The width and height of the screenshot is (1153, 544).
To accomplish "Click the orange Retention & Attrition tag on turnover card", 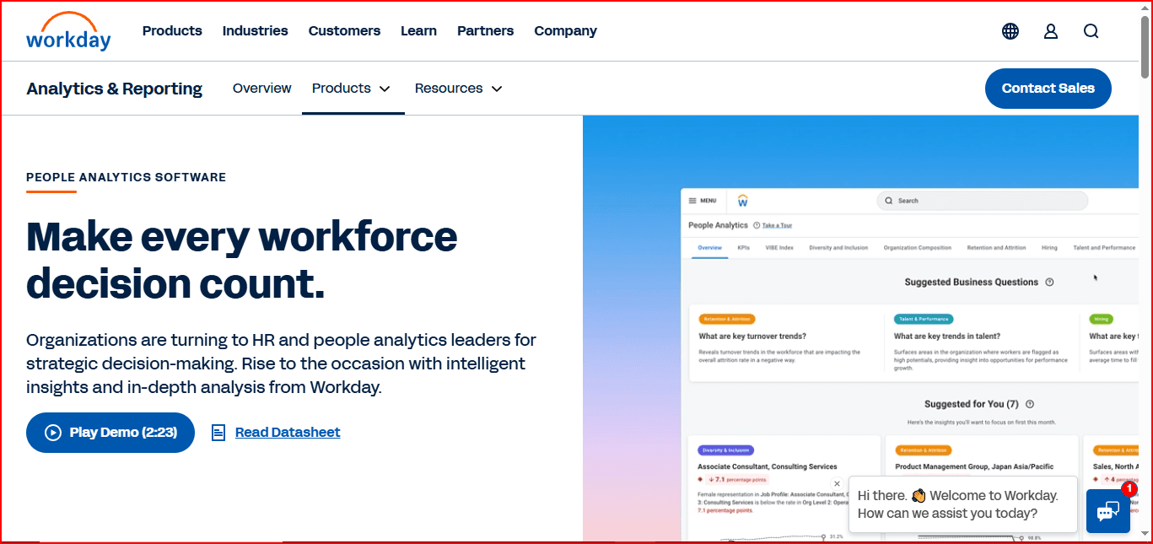I will coord(727,320).
